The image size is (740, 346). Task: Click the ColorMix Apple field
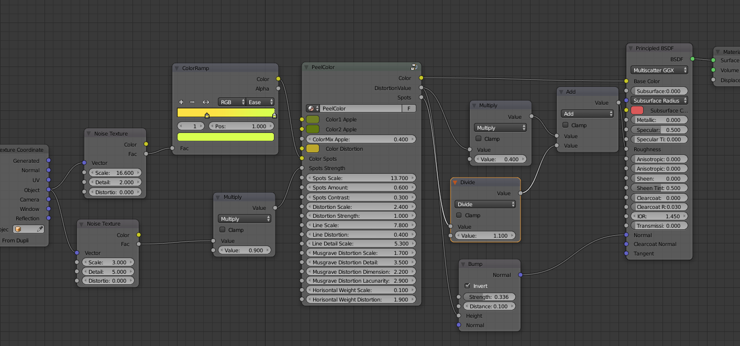[361, 139]
